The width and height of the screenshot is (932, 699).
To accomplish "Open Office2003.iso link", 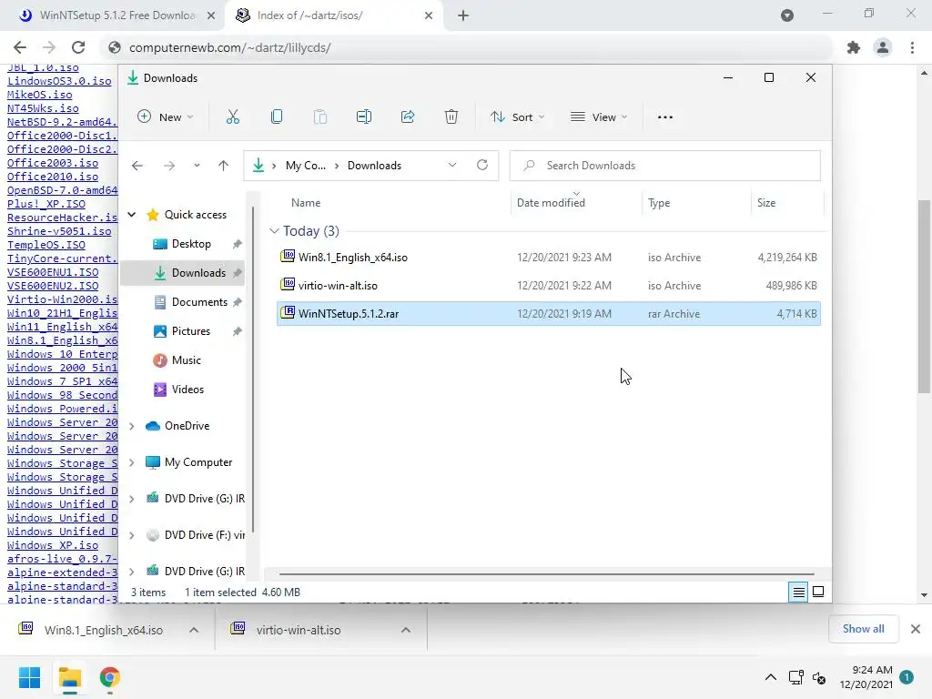I will [x=52, y=163].
